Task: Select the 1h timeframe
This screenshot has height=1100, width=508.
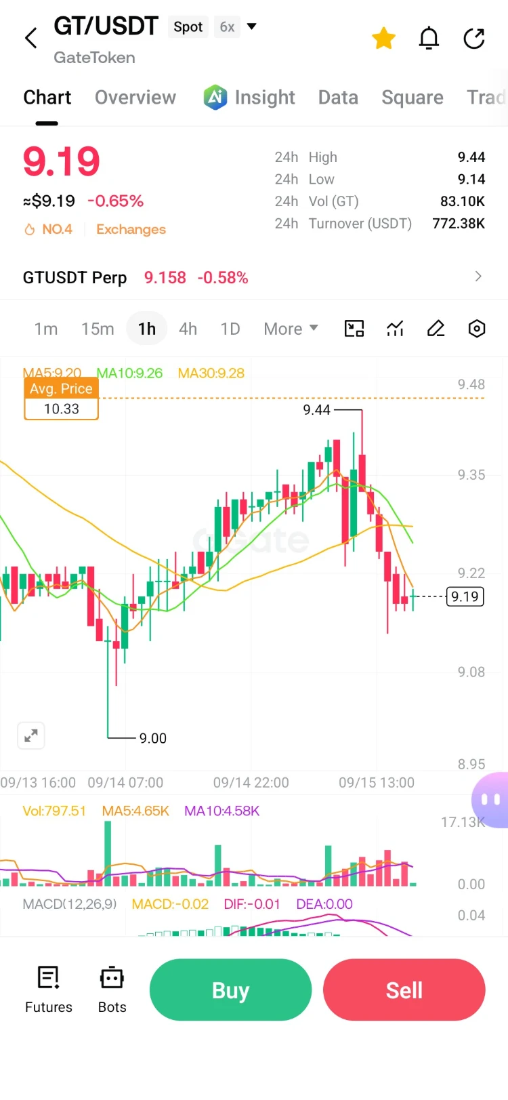Action: 147,329
